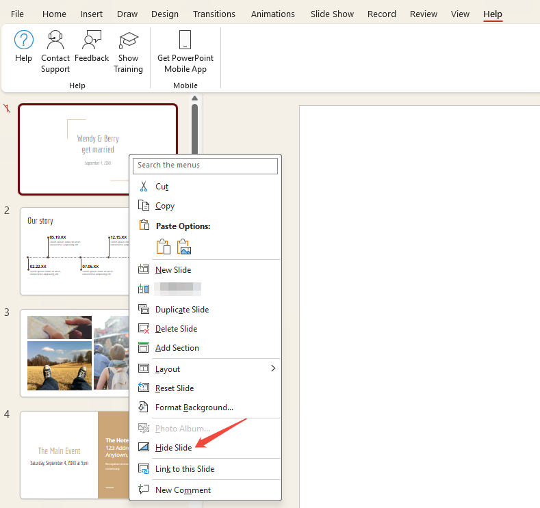Screen dimensions: 540x508
Task: Open the Design tab
Action: pyautogui.click(x=165, y=14)
